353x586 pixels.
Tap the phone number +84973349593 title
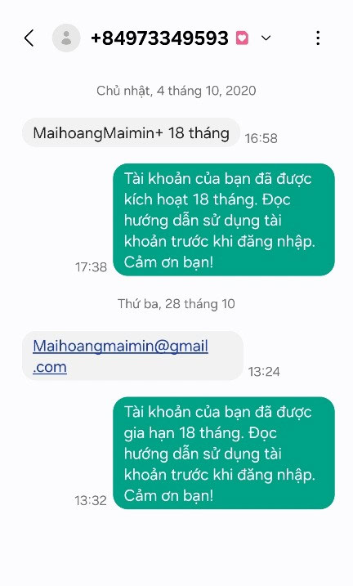[x=159, y=38]
